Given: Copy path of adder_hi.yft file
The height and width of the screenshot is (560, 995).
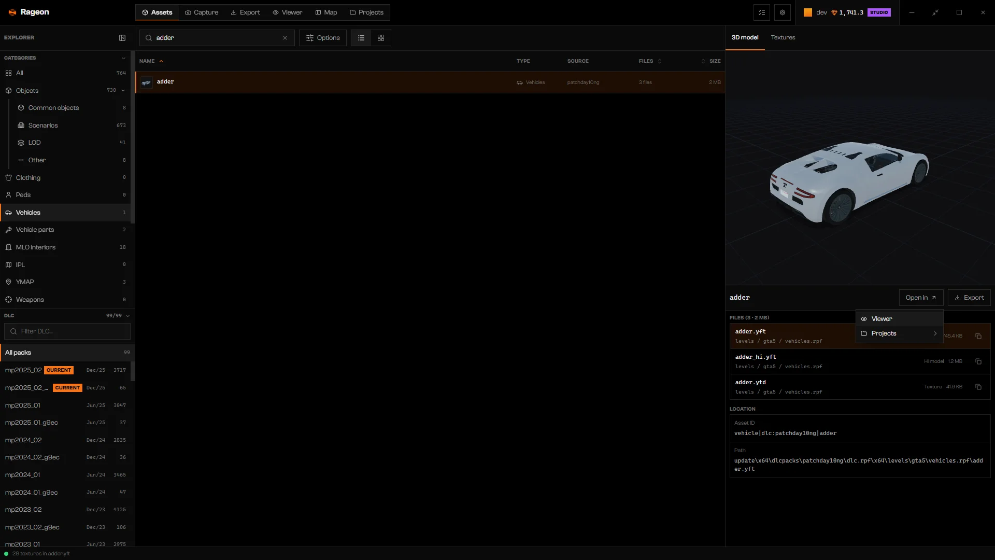Looking at the screenshot, I should point(978,361).
